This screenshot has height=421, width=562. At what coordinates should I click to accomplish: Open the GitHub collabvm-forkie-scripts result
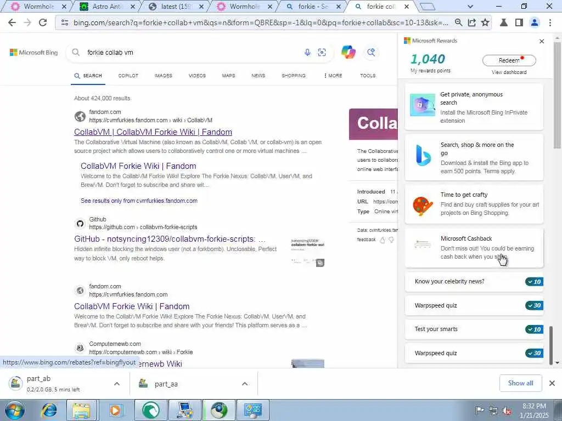click(x=170, y=239)
